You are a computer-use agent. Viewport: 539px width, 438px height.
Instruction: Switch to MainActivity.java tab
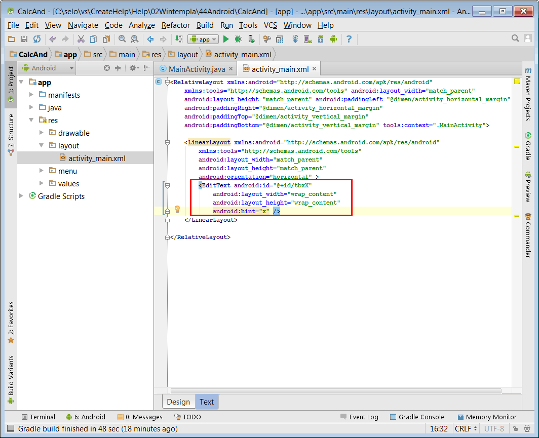[197, 69]
